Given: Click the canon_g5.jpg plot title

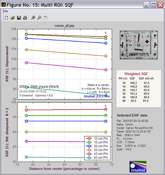Looking at the screenshot, I should (x=64, y=26).
